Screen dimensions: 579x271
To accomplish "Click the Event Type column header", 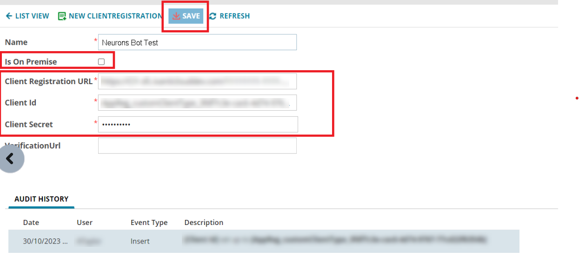I will pyautogui.click(x=149, y=222).
